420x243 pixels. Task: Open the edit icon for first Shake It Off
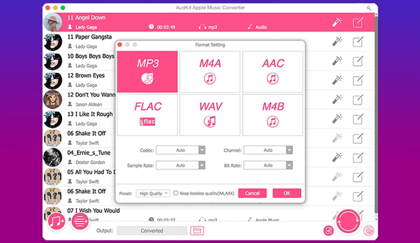coord(358,139)
